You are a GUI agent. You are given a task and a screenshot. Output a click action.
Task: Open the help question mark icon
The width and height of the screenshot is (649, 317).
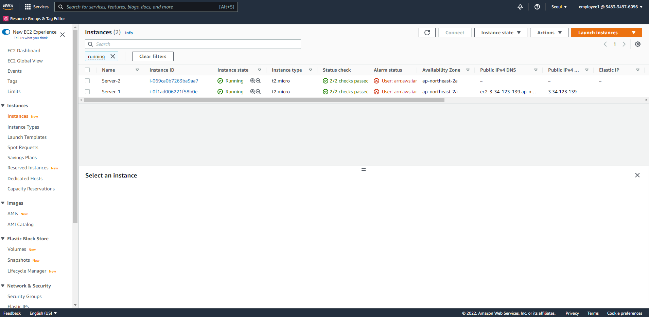[537, 7]
